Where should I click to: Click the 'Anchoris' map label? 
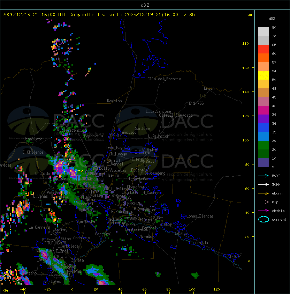[x=82, y=238]
